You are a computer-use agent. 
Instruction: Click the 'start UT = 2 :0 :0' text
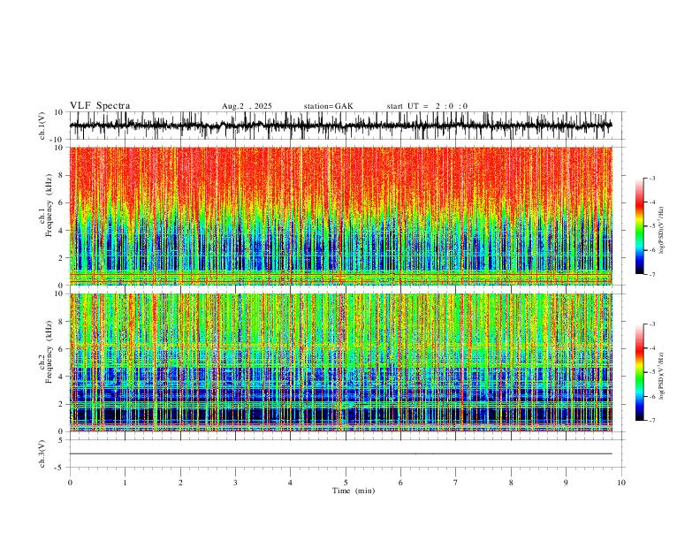click(x=427, y=106)
